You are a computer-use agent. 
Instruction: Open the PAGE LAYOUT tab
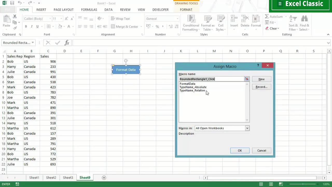pos(64,10)
